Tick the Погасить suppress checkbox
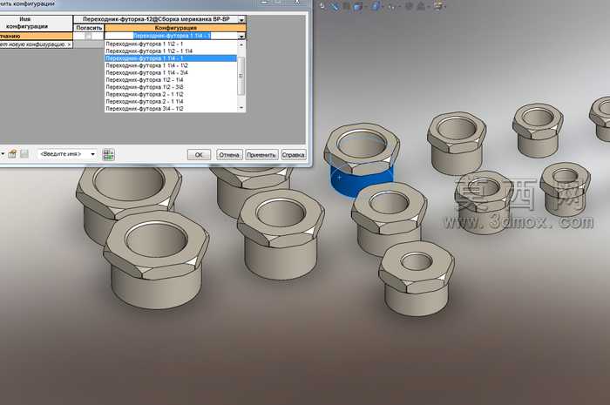This screenshot has width=610, height=405. (88, 37)
